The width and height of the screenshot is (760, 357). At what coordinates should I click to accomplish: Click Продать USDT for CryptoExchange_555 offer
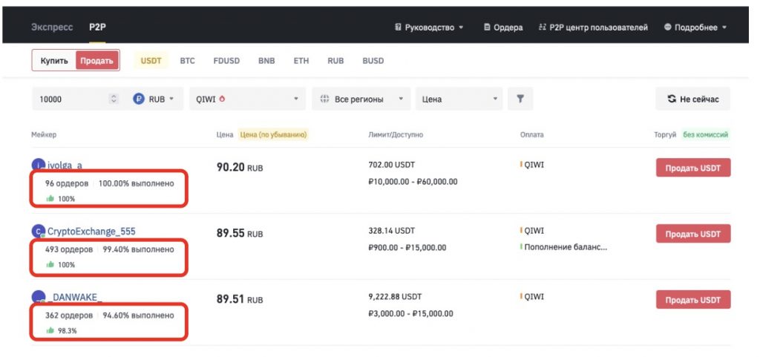tap(693, 234)
